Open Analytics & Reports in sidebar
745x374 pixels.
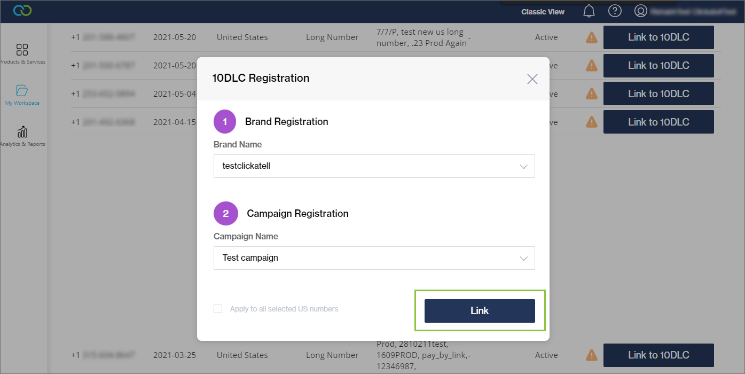(22, 135)
